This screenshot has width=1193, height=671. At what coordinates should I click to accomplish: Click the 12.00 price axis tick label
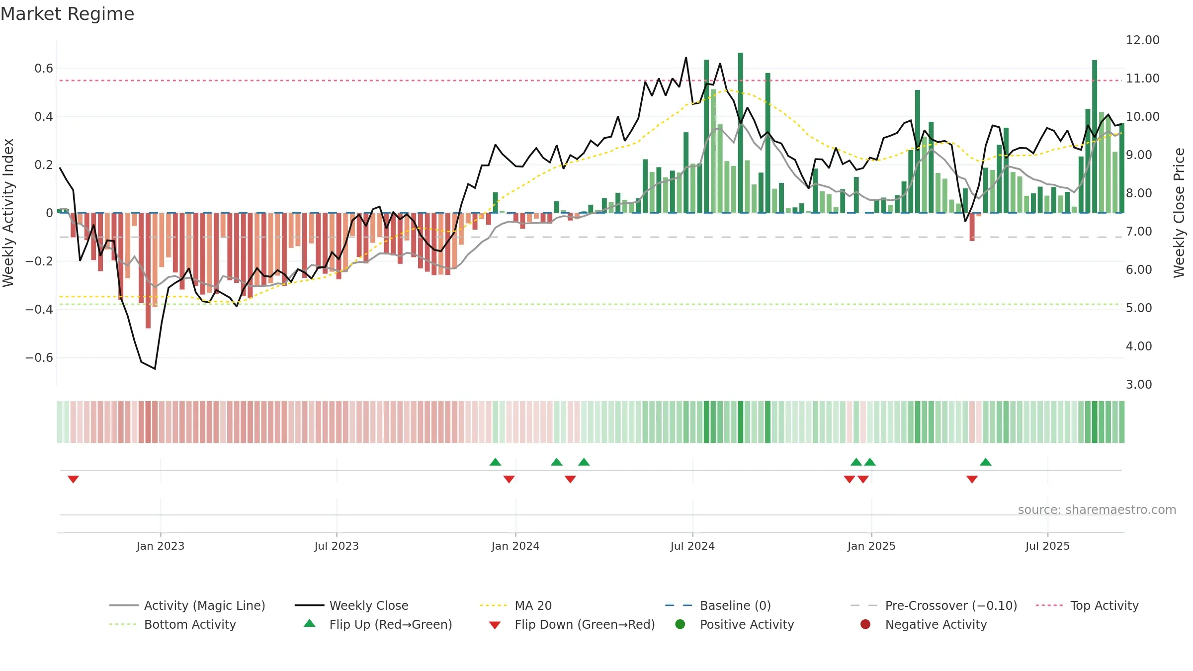[x=1142, y=40]
